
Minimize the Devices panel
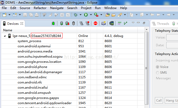point(138,23)
